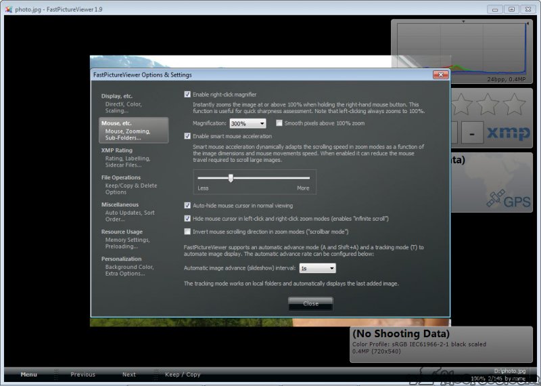Open Miscellaneous settings category
541x386 pixels.
point(133,212)
